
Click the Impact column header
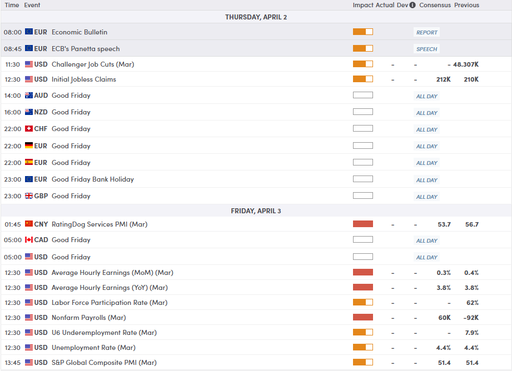pyautogui.click(x=363, y=5)
